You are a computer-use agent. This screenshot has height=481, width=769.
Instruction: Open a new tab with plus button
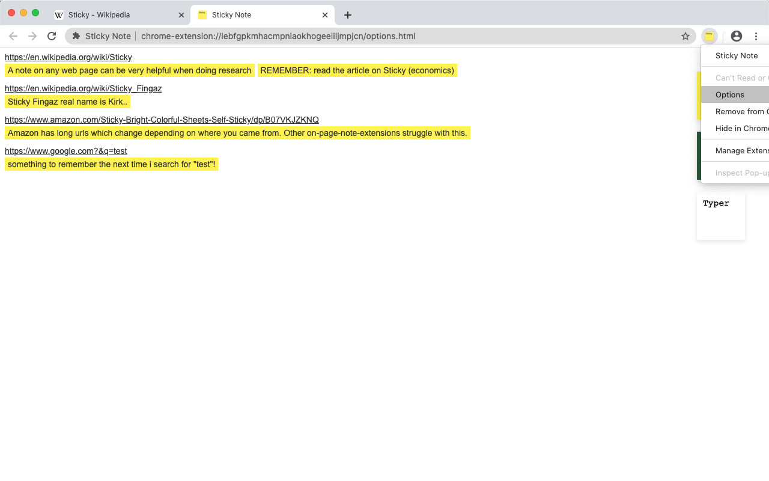(347, 15)
